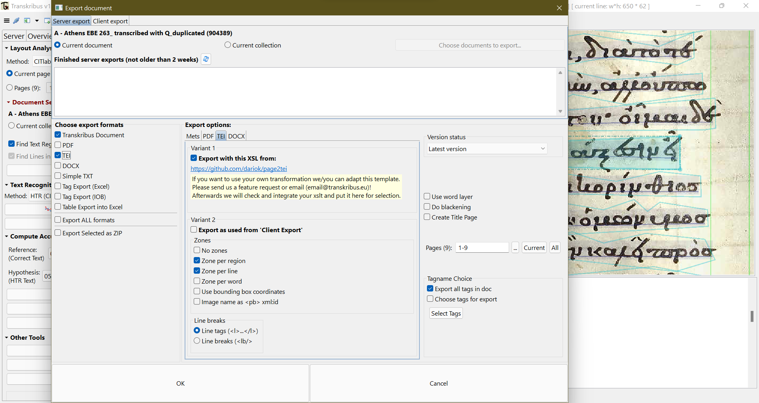Open the Mets export options tab
The width and height of the screenshot is (759, 403).
click(x=193, y=136)
